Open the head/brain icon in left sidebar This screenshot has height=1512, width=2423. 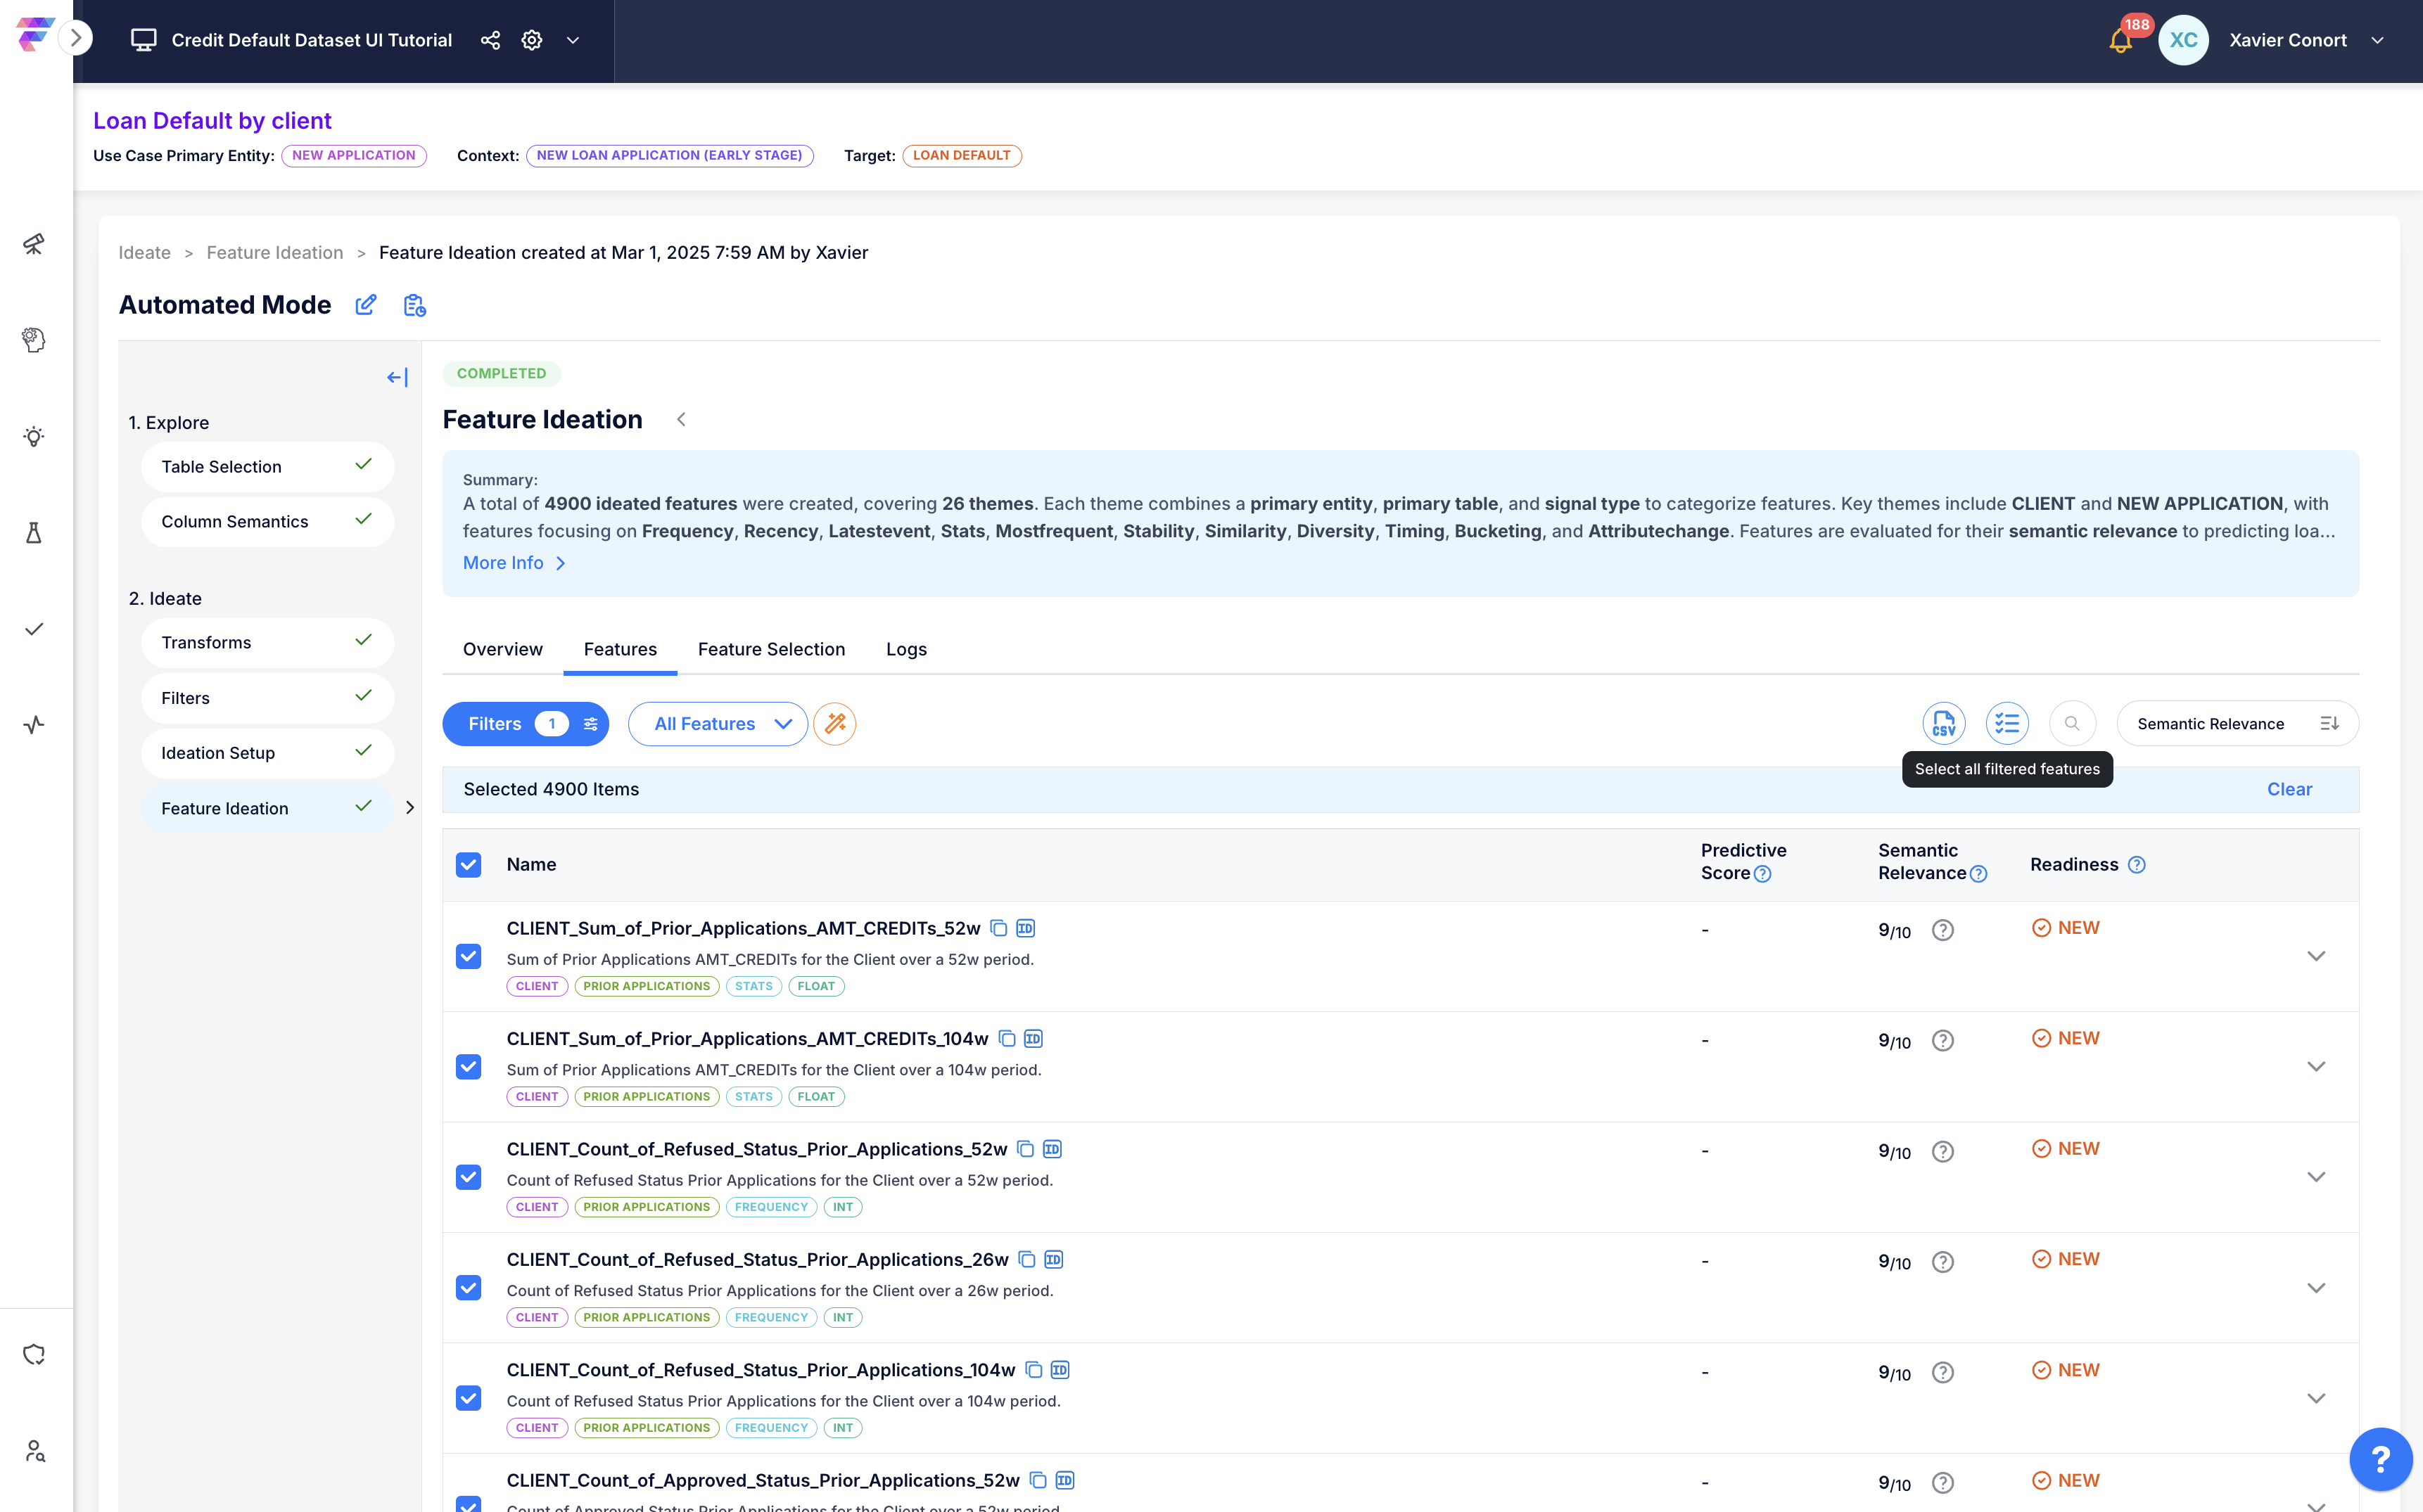pyautogui.click(x=34, y=340)
